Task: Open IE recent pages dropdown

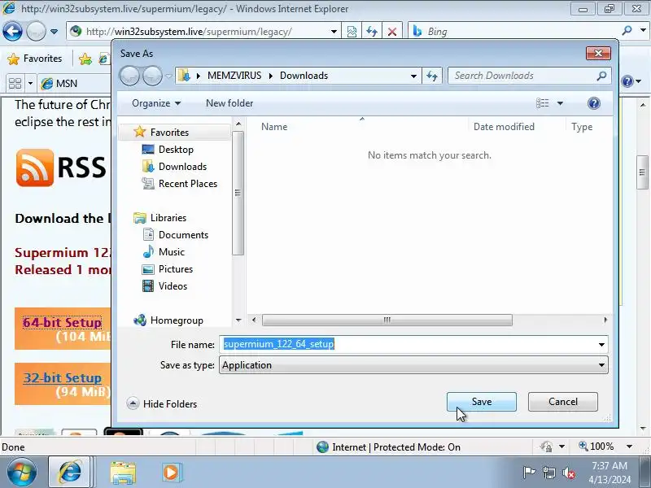Action: (x=54, y=32)
